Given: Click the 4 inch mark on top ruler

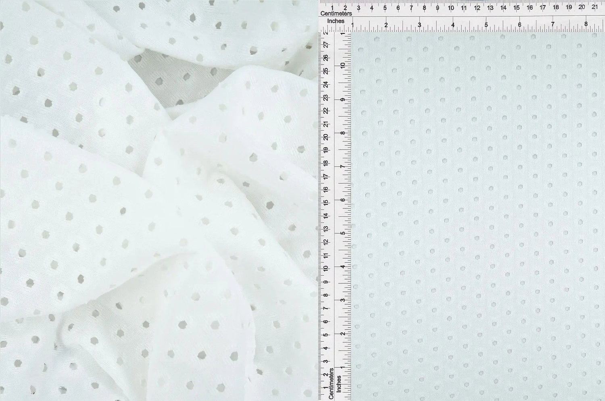Looking at the screenshot, I should click(453, 25).
